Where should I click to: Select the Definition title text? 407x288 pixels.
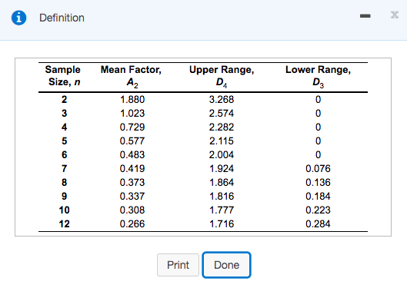[x=62, y=18]
